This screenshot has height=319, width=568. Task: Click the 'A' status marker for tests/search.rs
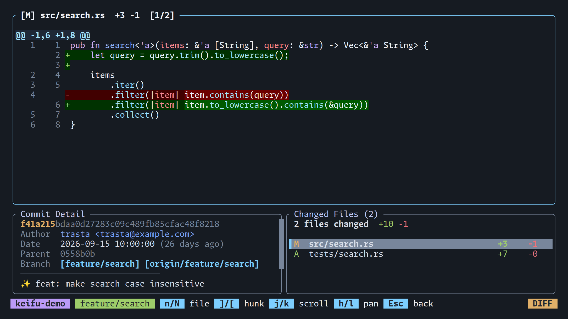point(296,254)
